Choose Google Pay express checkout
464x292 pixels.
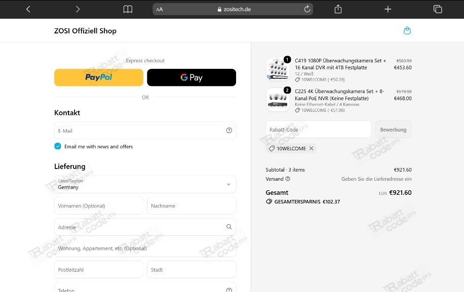(191, 77)
